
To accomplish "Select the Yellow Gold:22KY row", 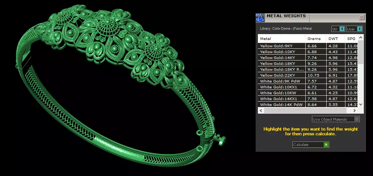I will coord(308,75).
